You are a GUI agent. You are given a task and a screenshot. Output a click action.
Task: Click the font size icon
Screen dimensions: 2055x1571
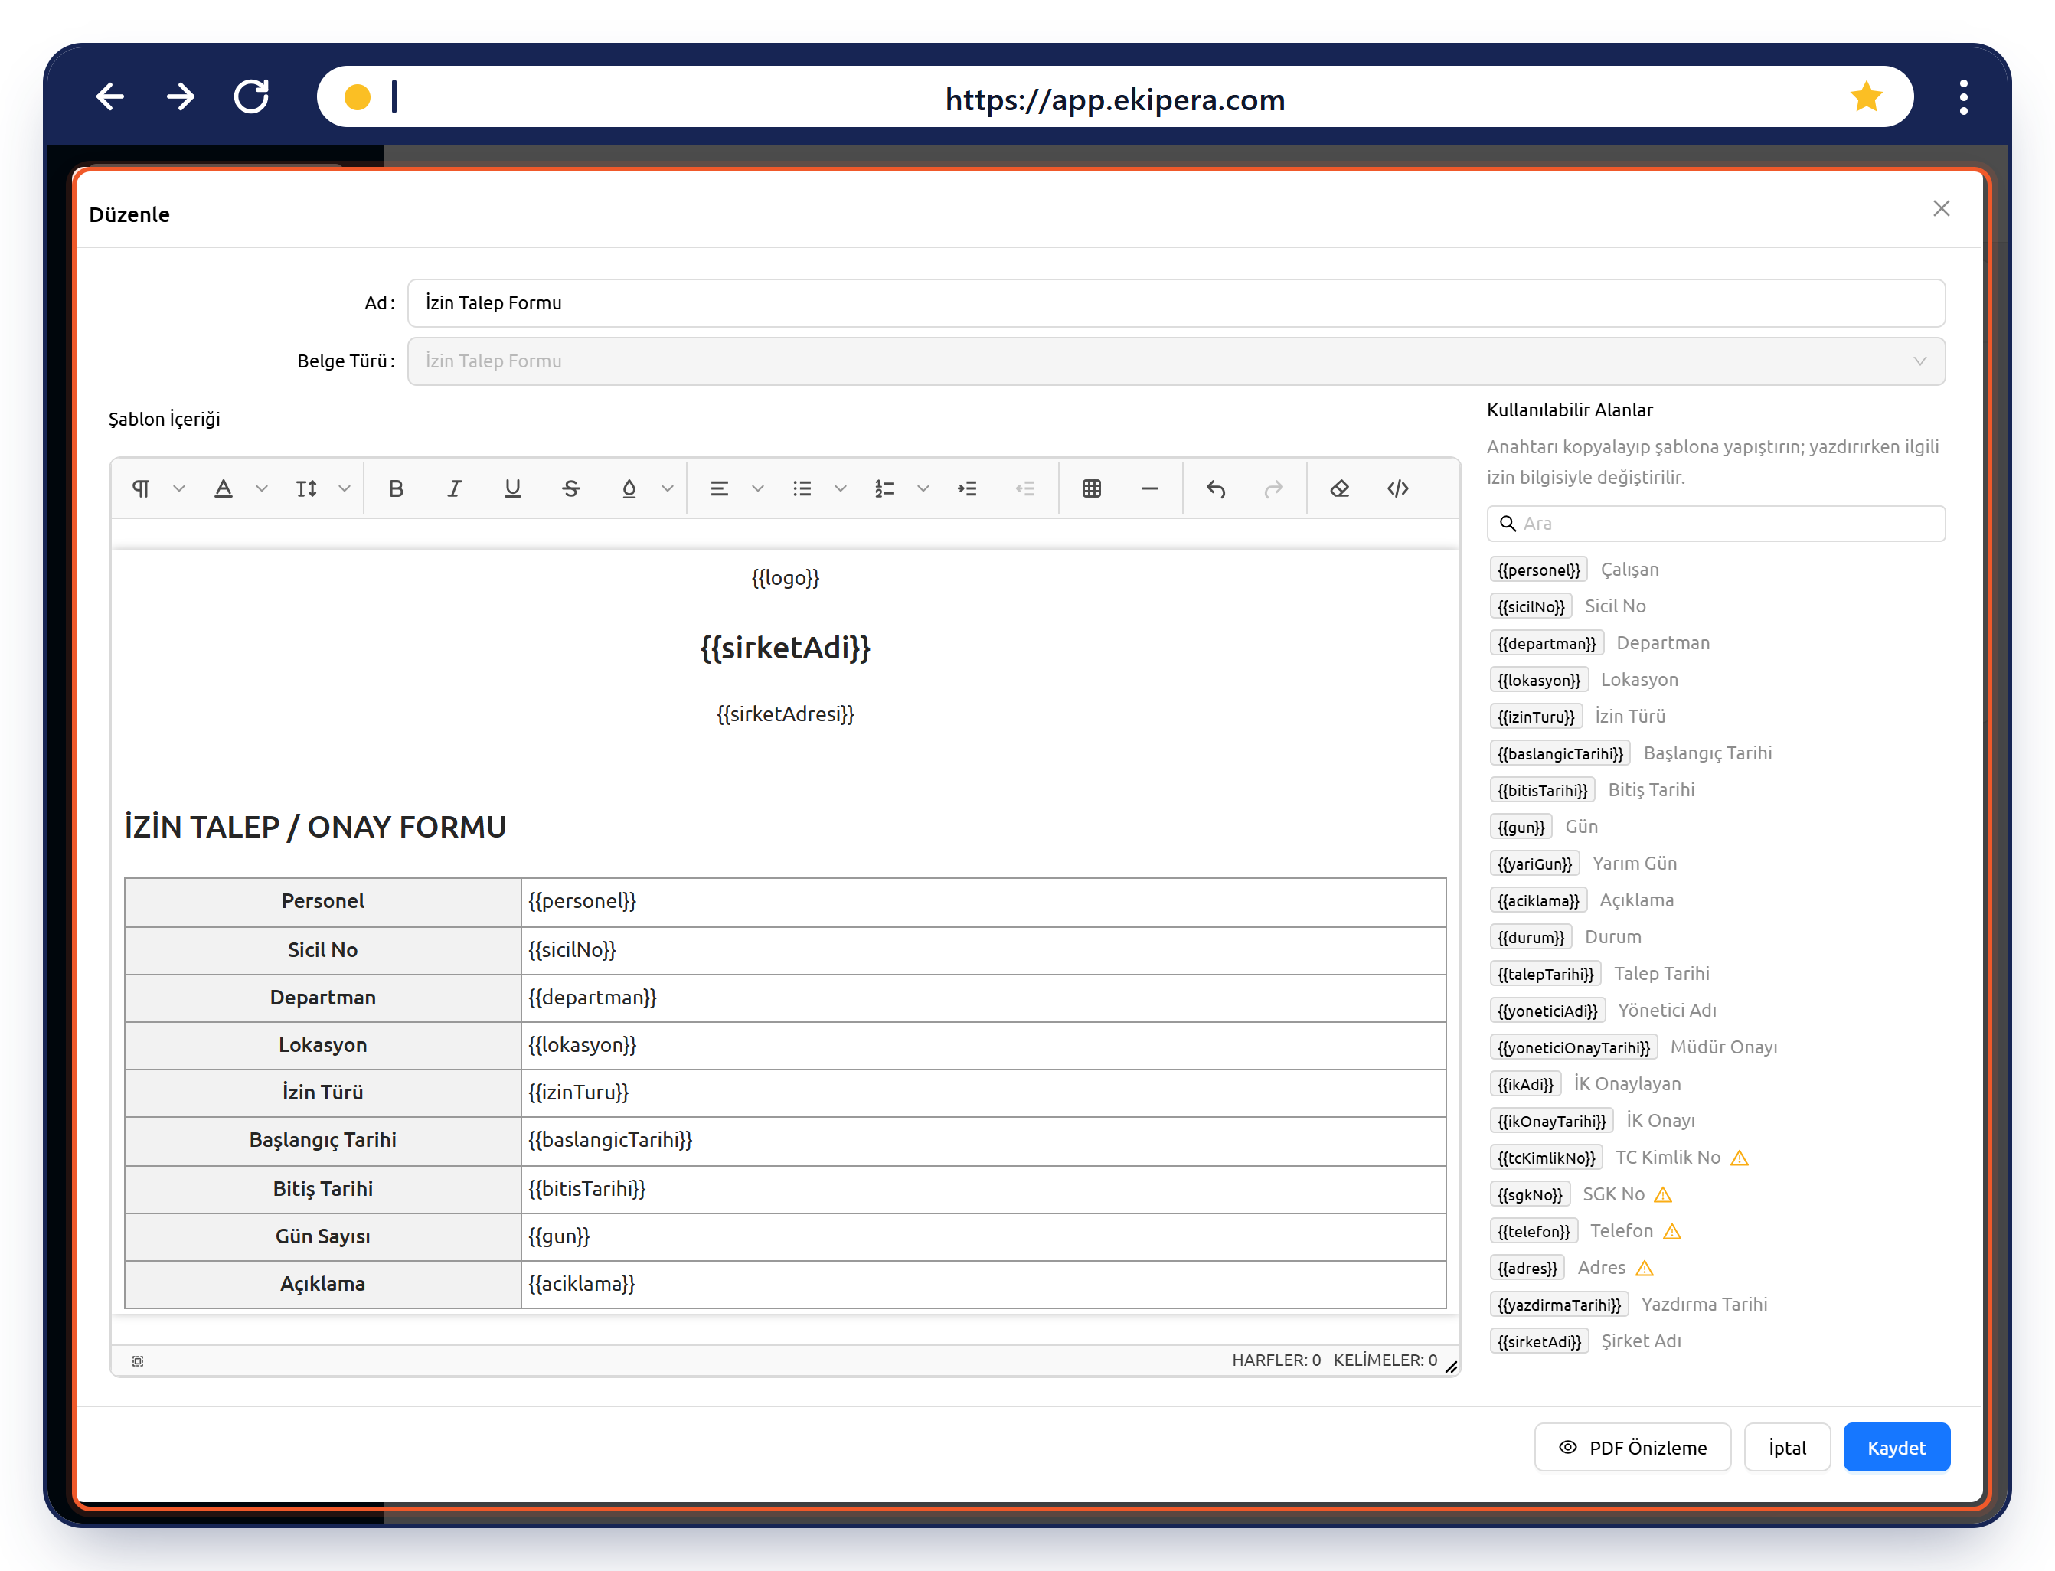(x=307, y=488)
